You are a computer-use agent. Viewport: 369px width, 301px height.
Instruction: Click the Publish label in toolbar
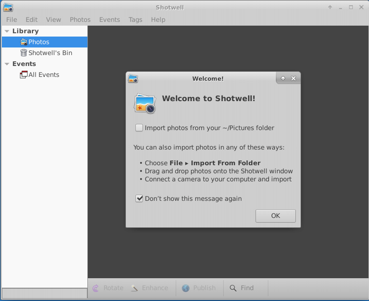point(204,288)
